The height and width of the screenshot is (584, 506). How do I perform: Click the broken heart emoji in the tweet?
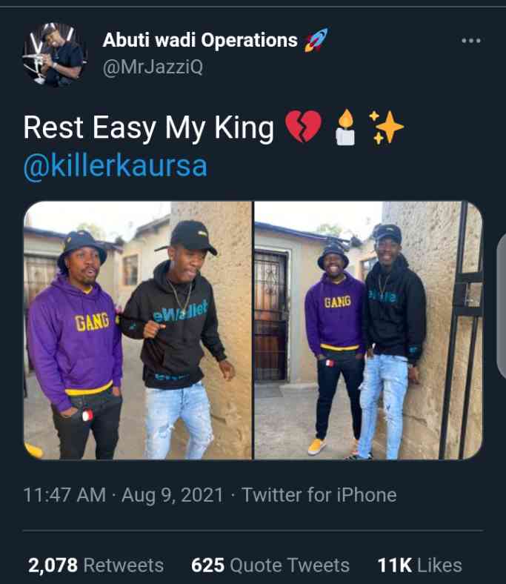[304, 127]
